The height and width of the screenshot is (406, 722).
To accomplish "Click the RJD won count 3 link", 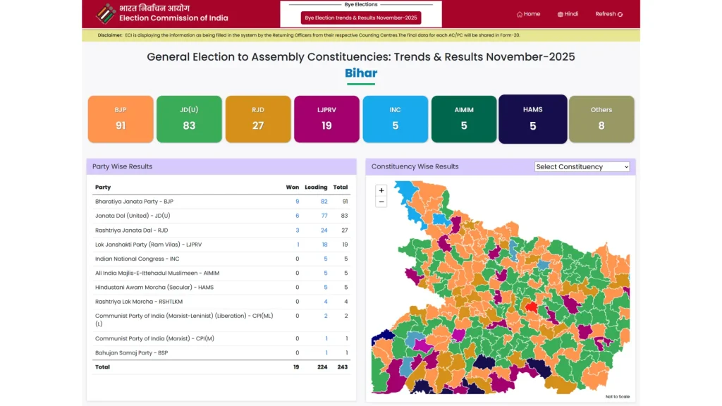I will click(x=297, y=230).
